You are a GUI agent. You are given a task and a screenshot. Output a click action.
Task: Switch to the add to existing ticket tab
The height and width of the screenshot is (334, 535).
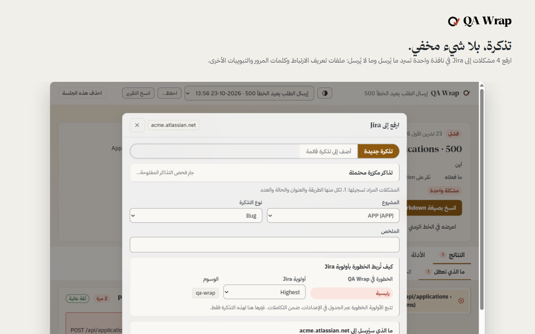(329, 151)
